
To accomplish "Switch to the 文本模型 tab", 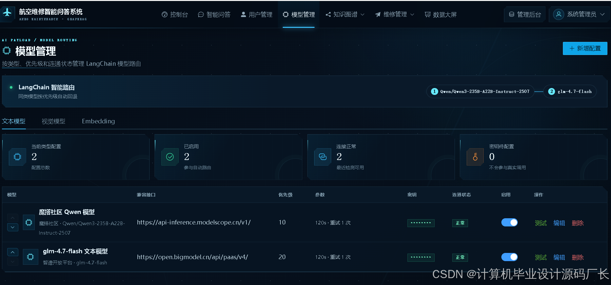I will (14, 121).
